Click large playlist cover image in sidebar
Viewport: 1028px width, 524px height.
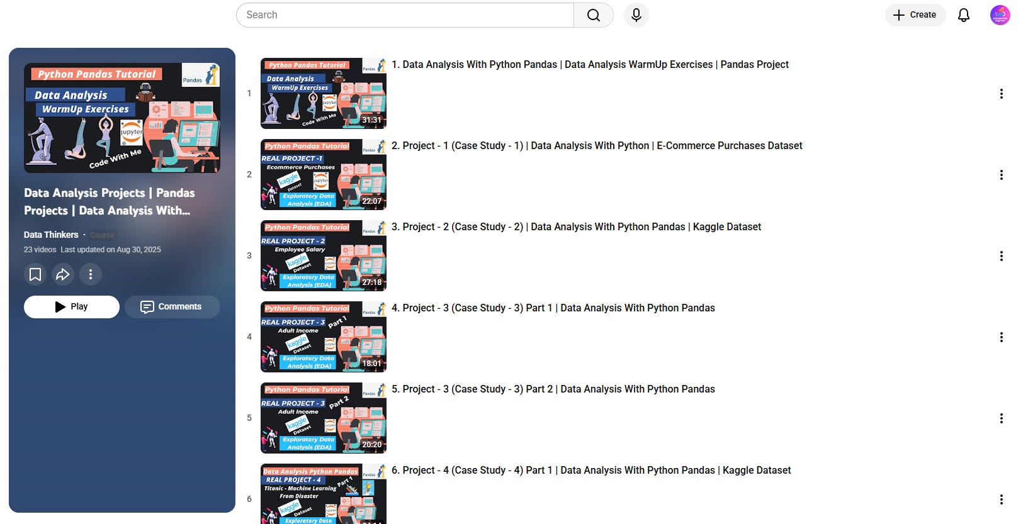click(122, 118)
